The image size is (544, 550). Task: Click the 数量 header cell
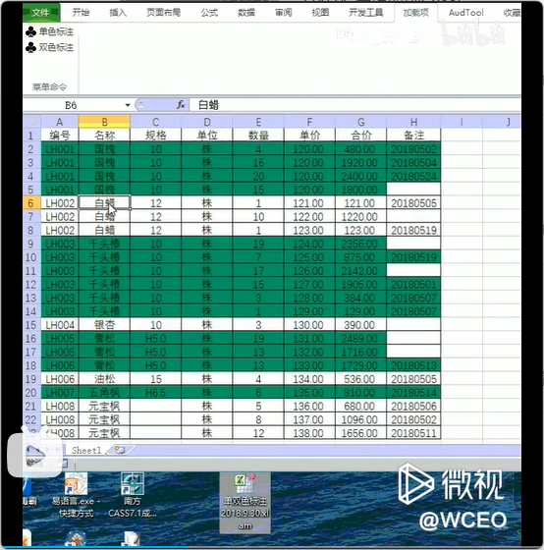[x=258, y=136]
